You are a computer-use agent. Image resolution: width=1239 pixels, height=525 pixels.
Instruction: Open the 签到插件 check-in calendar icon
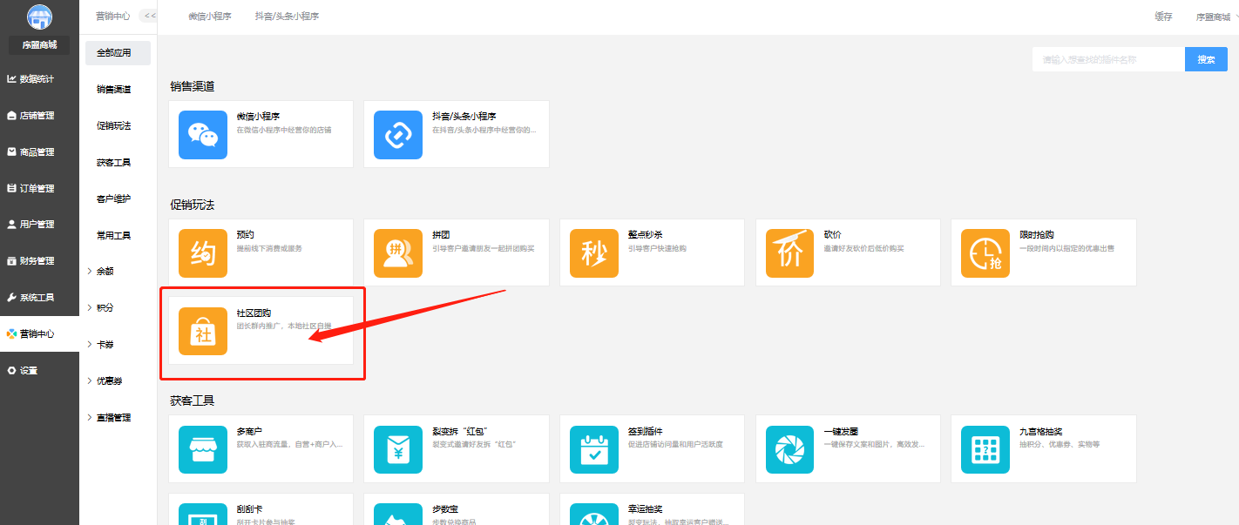pos(594,449)
